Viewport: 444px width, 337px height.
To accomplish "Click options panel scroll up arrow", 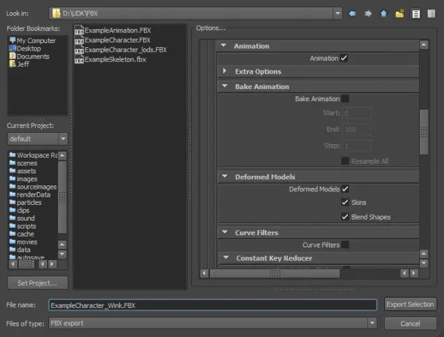I will coord(424,44).
